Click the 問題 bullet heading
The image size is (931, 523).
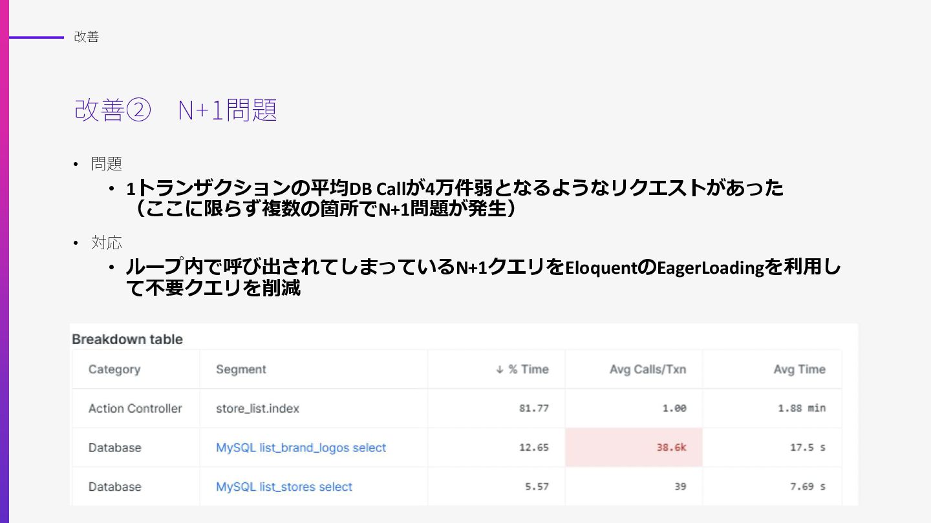click(x=107, y=164)
